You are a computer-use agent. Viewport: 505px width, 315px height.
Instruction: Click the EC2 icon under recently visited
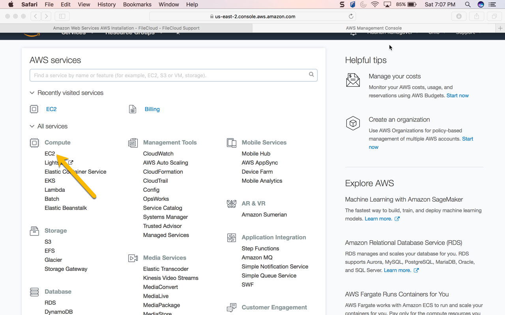(34, 109)
